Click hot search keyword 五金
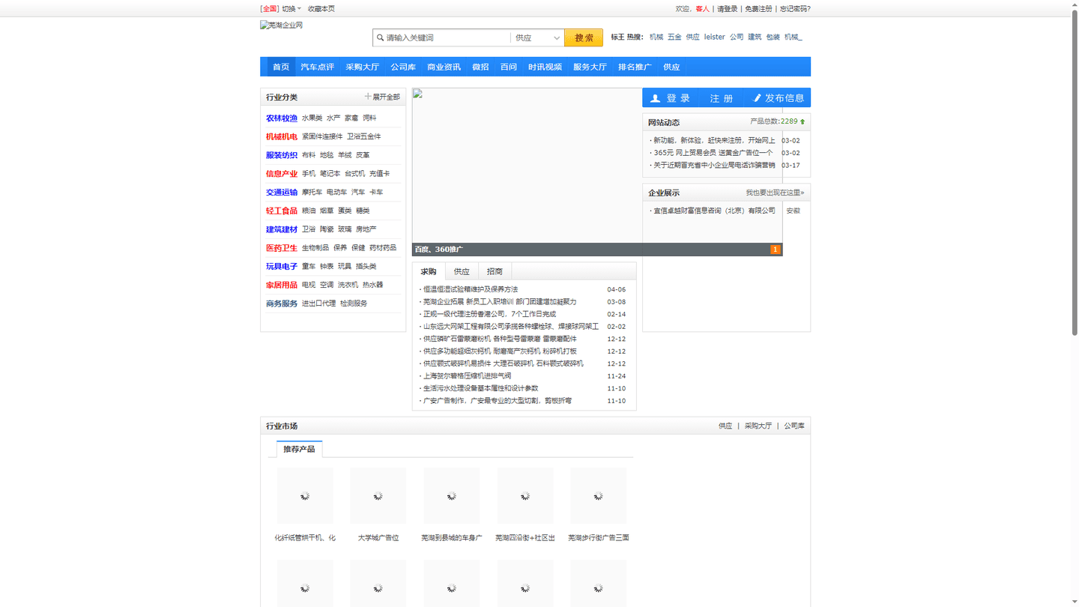 (674, 37)
